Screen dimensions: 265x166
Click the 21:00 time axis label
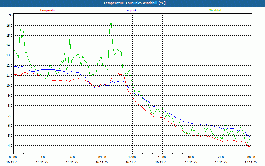(222, 157)
